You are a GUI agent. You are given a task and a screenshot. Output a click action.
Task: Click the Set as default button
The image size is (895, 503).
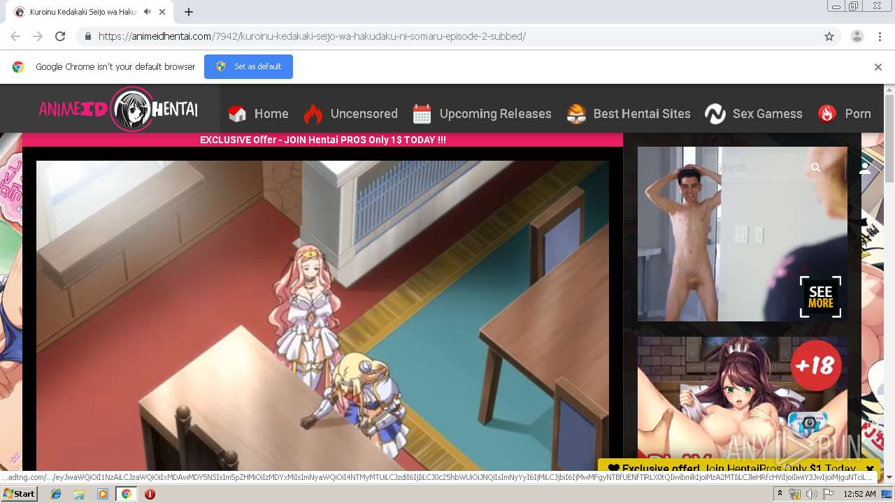[x=248, y=66]
